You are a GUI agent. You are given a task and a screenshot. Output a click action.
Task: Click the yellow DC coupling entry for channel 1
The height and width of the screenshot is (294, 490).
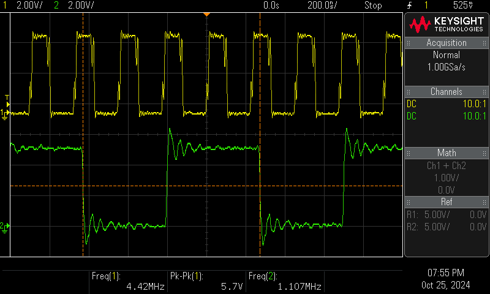411,104
